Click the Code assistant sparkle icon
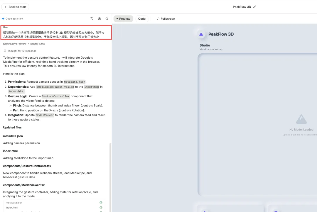Image resolution: width=317 pixels, height=212 pixels. [3, 19]
